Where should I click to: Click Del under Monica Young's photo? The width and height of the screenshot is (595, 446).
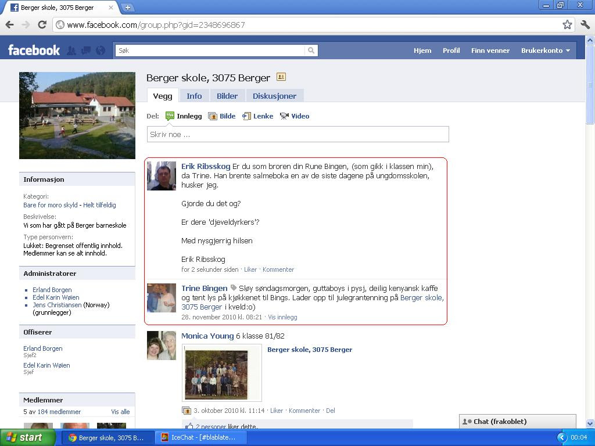click(x=331, y=411)
